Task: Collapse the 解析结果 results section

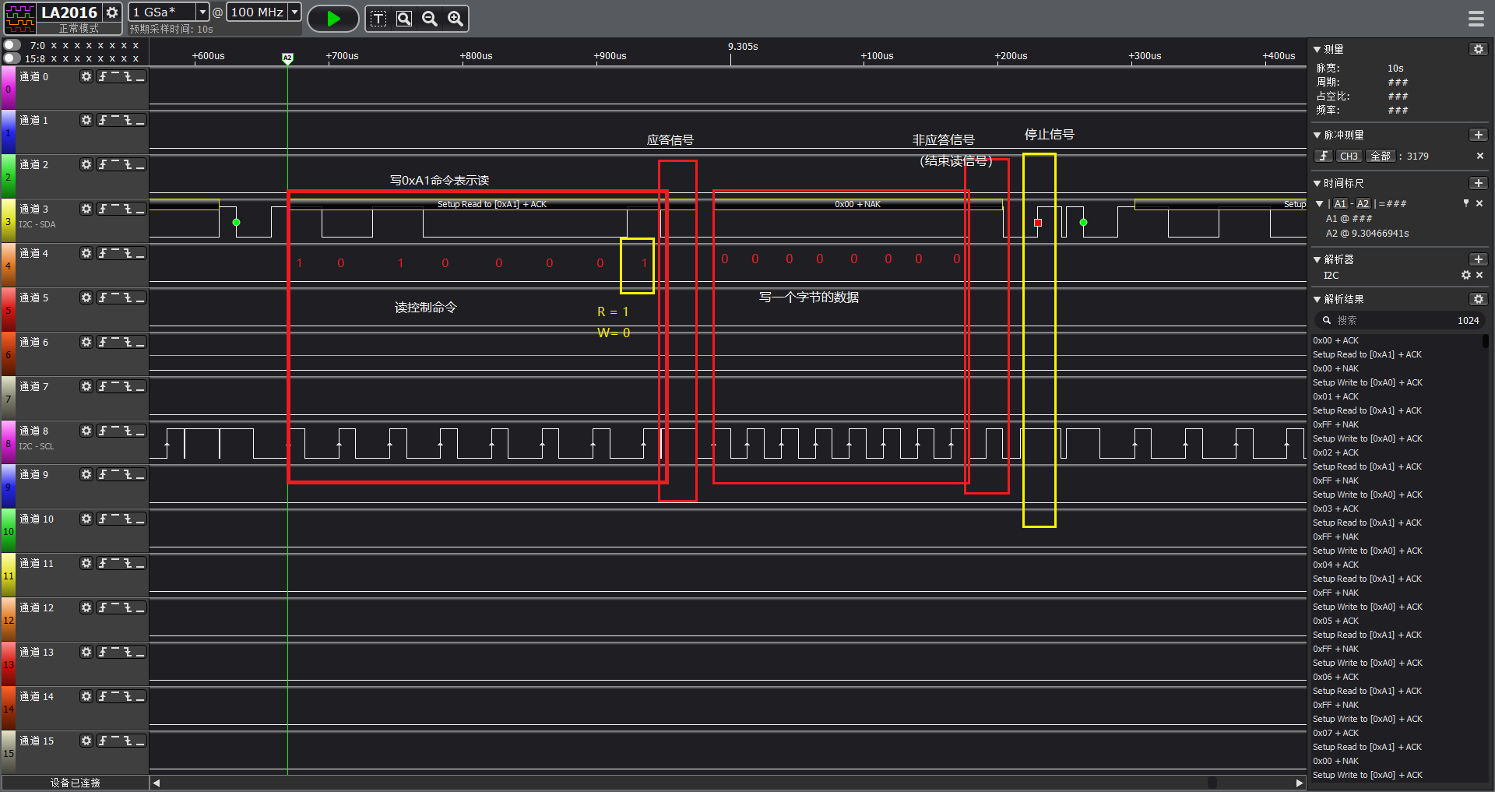Action: click(1317, 299)
